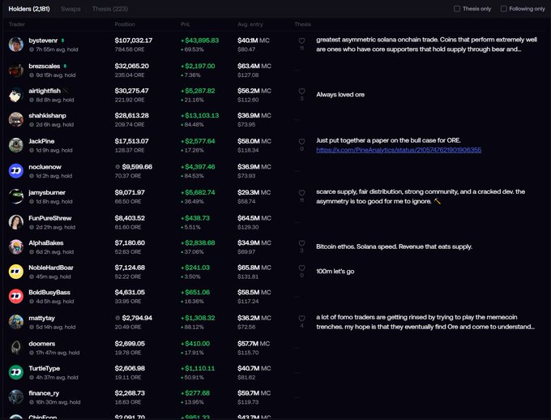Open trader name doomers
Screen dimensions: 551x420
coord(42,344)
